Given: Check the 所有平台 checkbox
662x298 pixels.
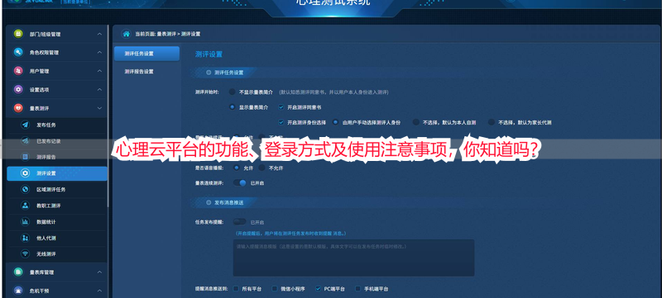Looking at the screenshot, I should click(x=236, y=289).
